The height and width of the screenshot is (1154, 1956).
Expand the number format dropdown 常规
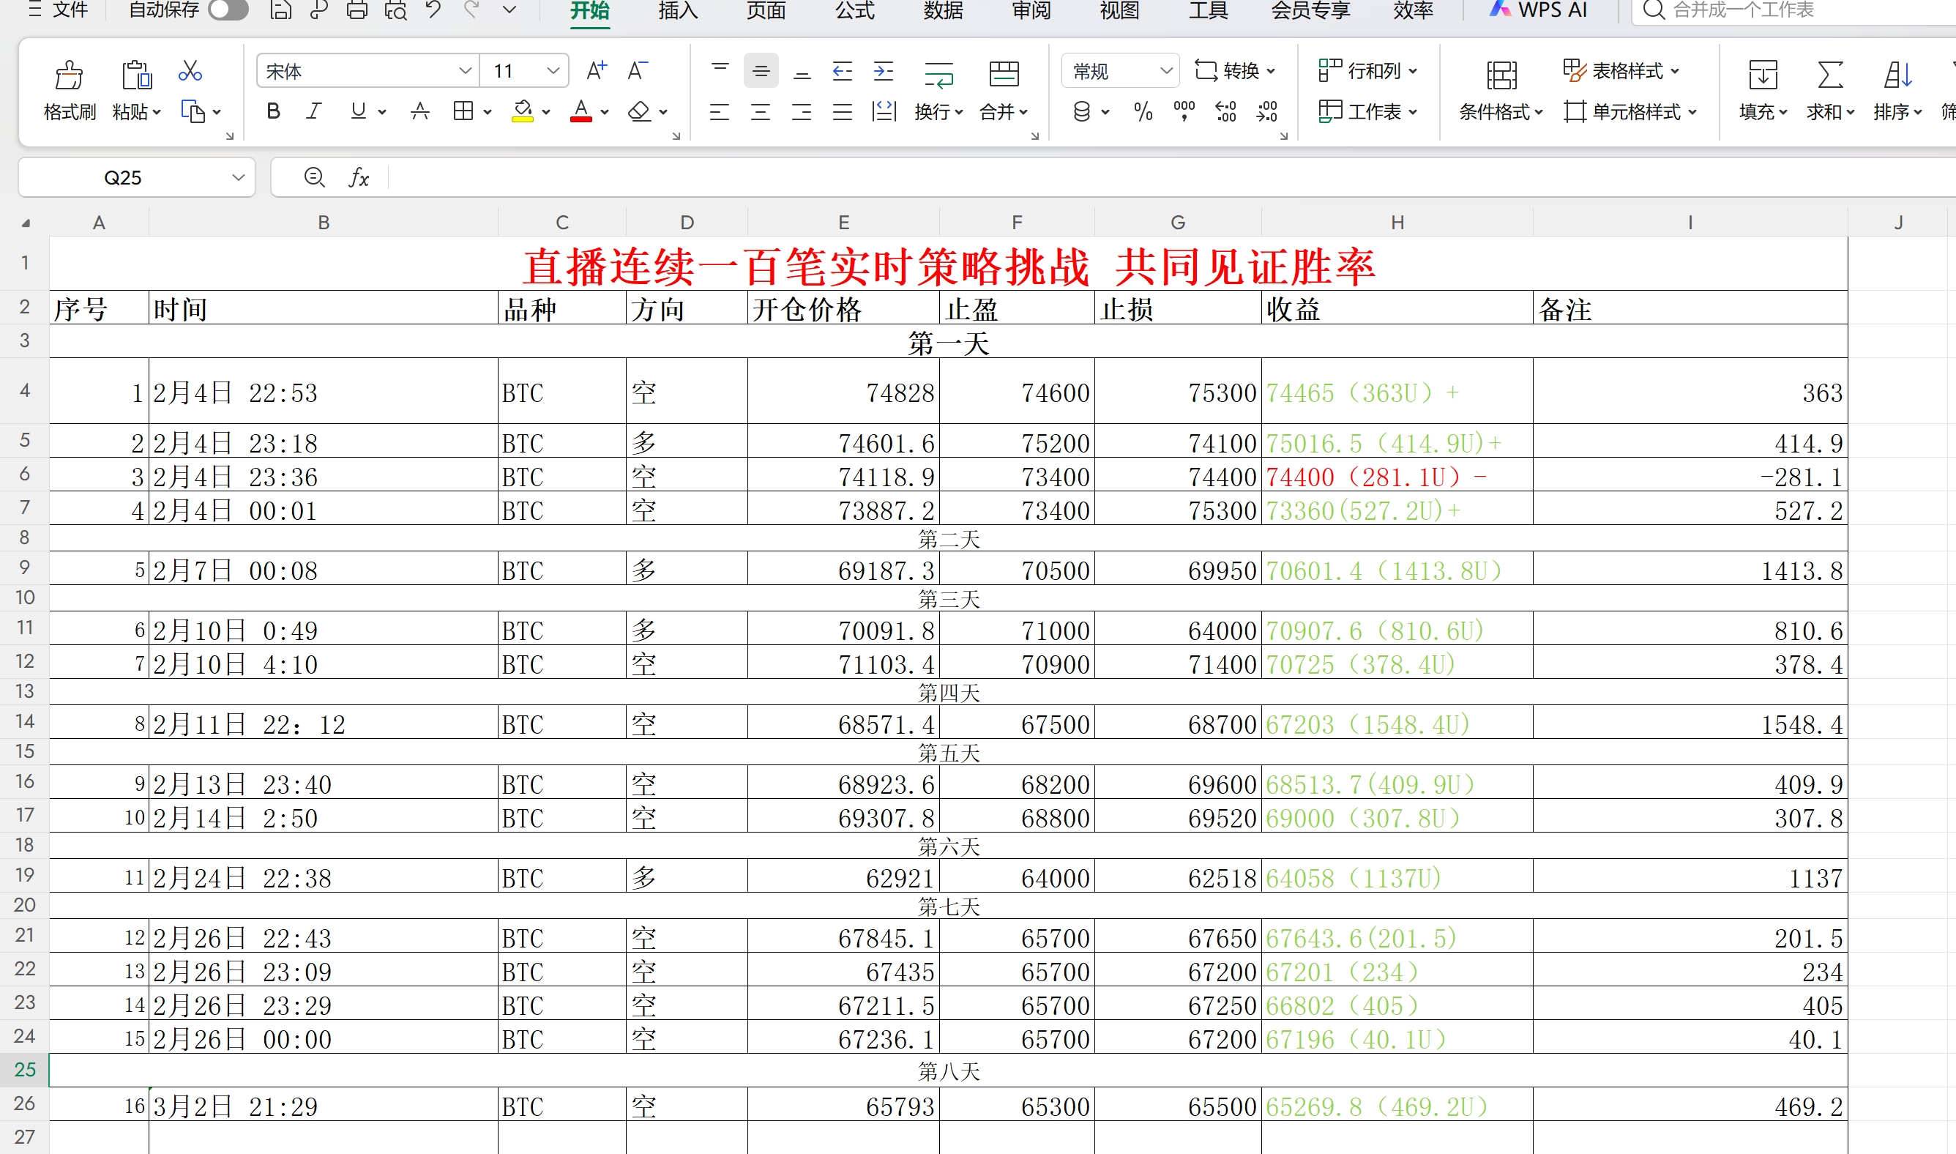coord(1165,72)
